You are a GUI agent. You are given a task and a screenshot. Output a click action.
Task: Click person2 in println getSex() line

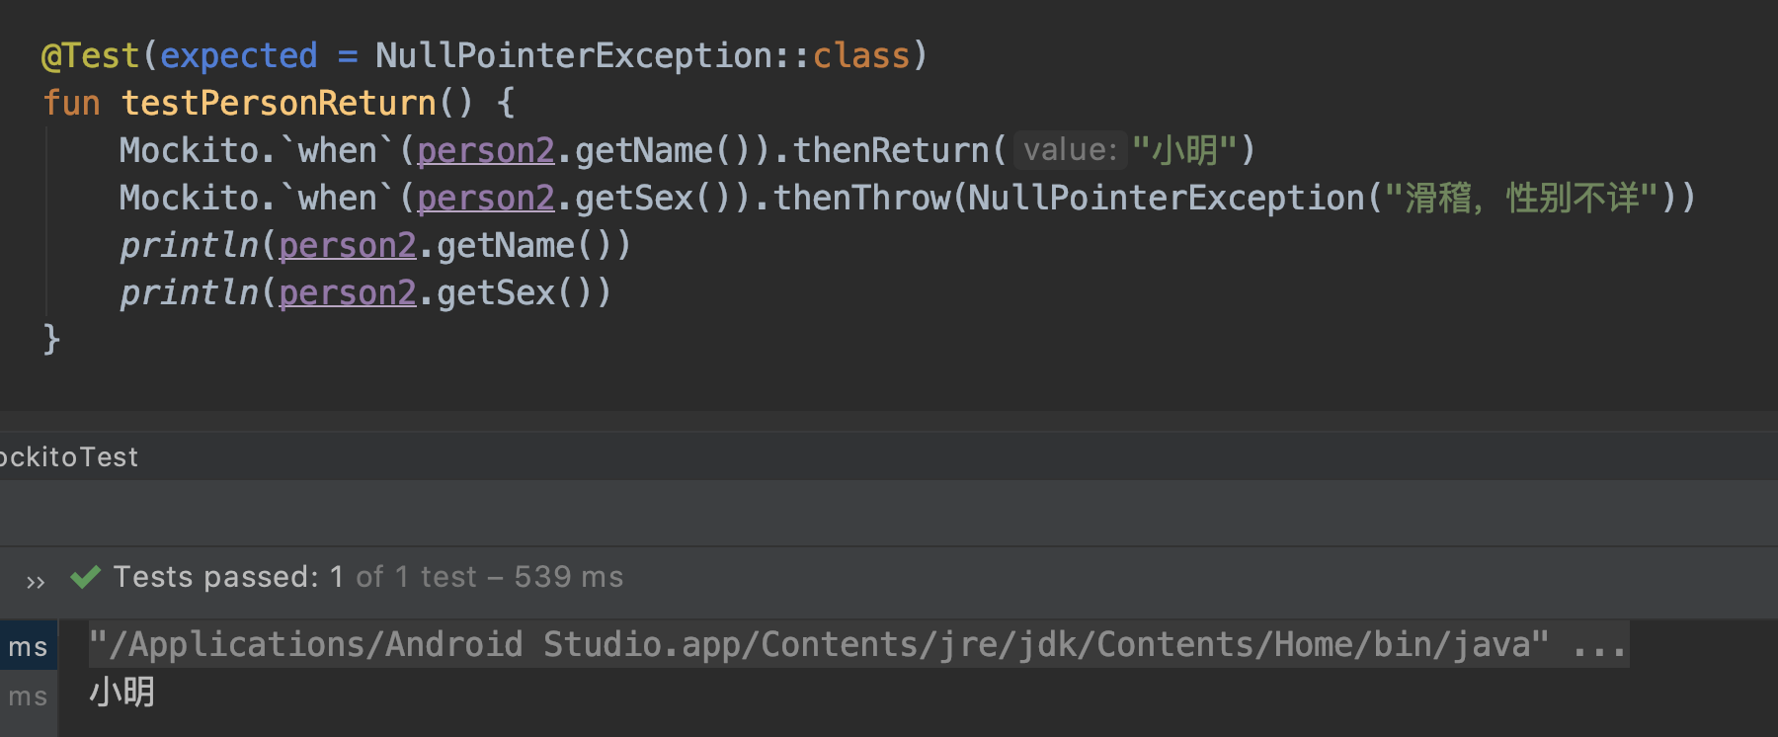pyautogui.click(x=348, y=293)
